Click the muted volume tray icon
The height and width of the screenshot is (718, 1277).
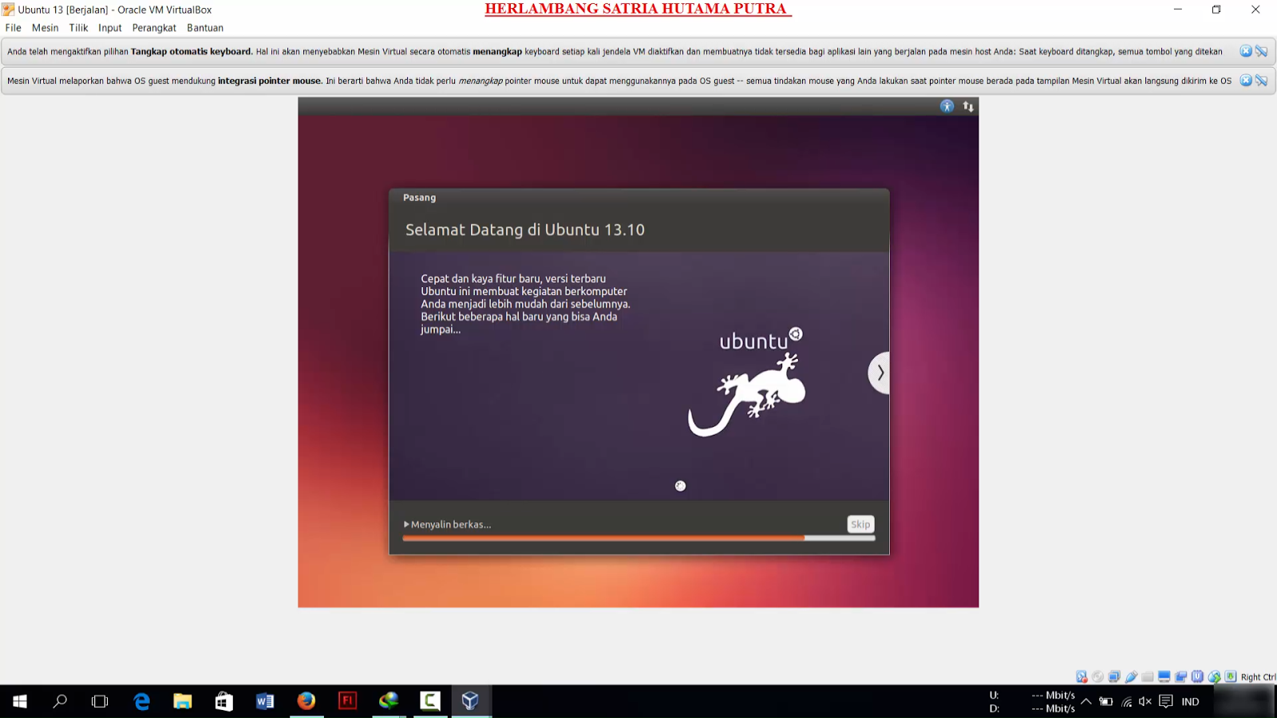[1145, 701]
